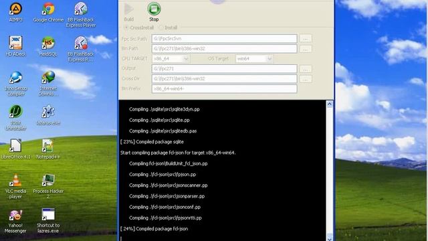Click the Output path input field
The image size is (428, 241).
(225, 68)
